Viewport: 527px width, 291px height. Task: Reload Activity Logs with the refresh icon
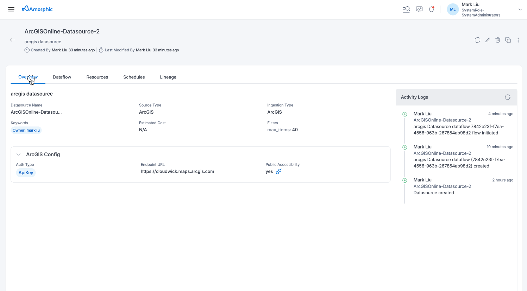click(x=507, y=97)
